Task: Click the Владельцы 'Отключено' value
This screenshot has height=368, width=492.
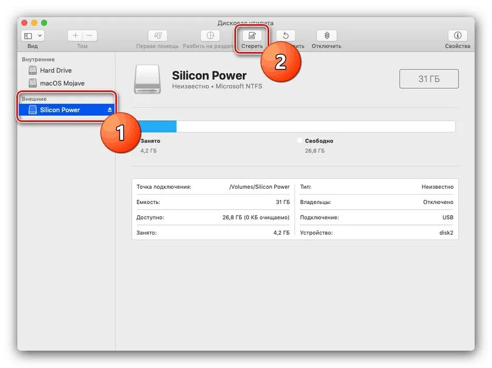Action: (438, 202)
